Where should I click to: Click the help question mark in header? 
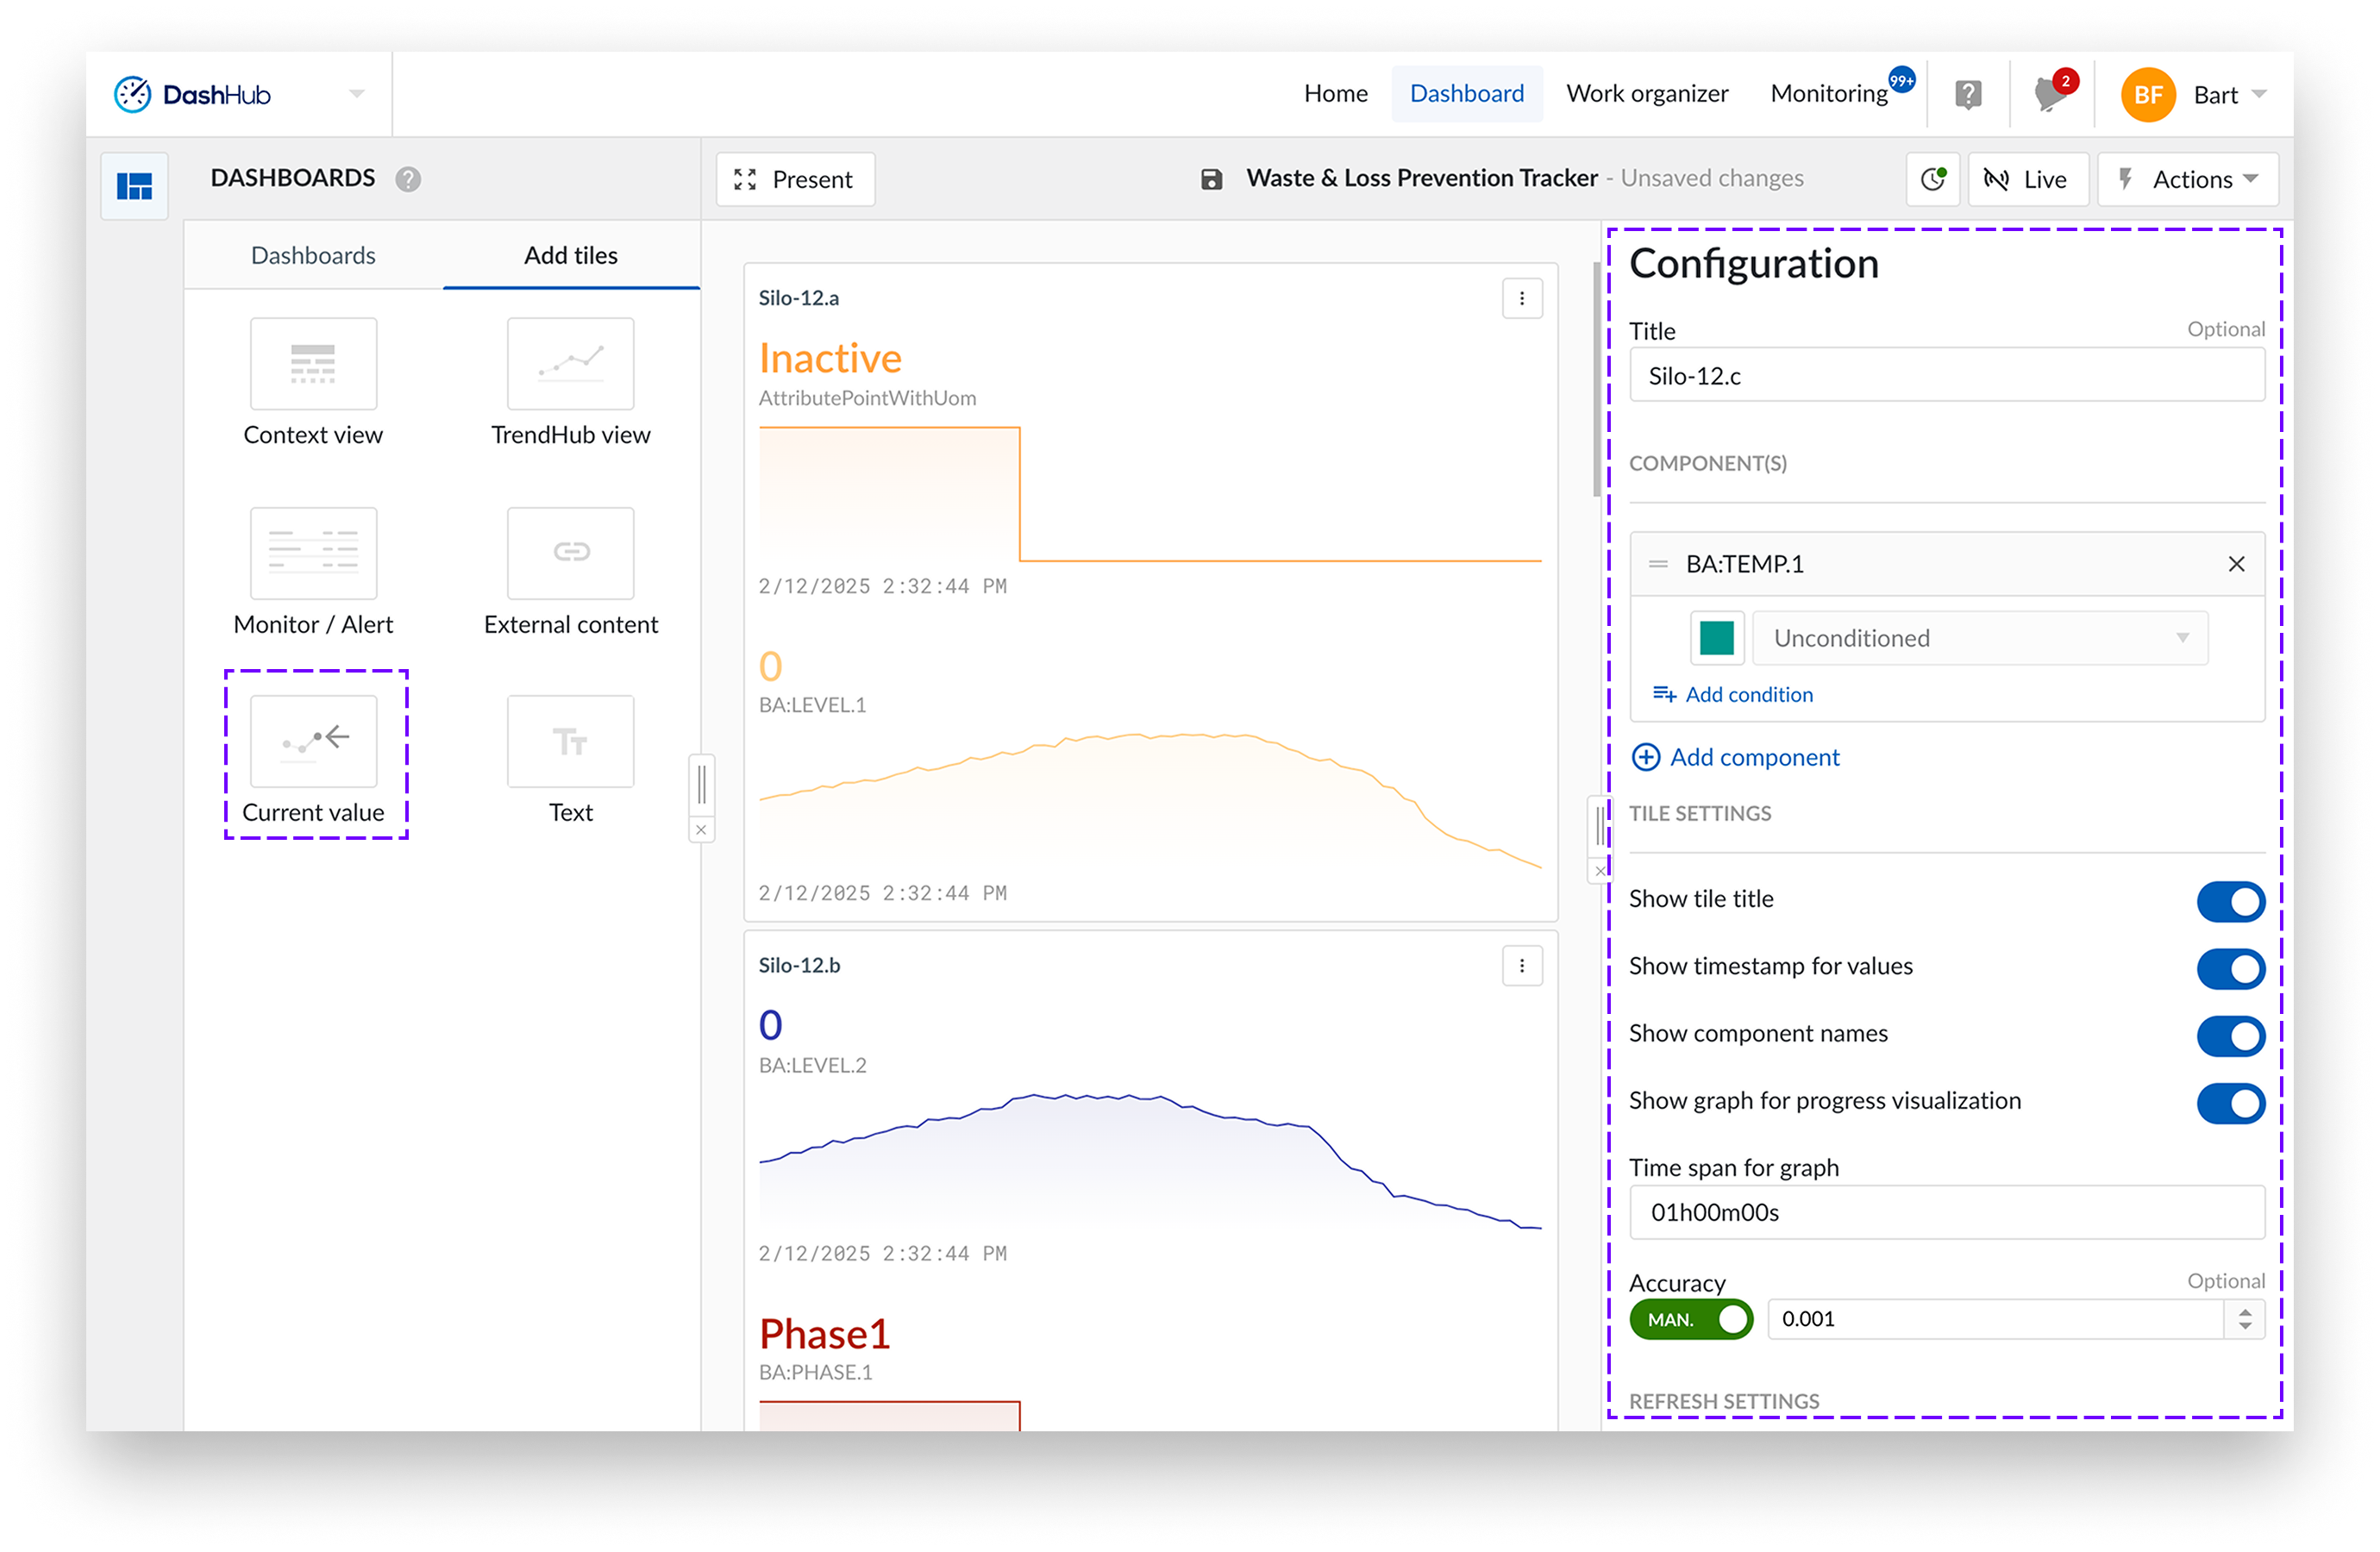pos(1967,95)
